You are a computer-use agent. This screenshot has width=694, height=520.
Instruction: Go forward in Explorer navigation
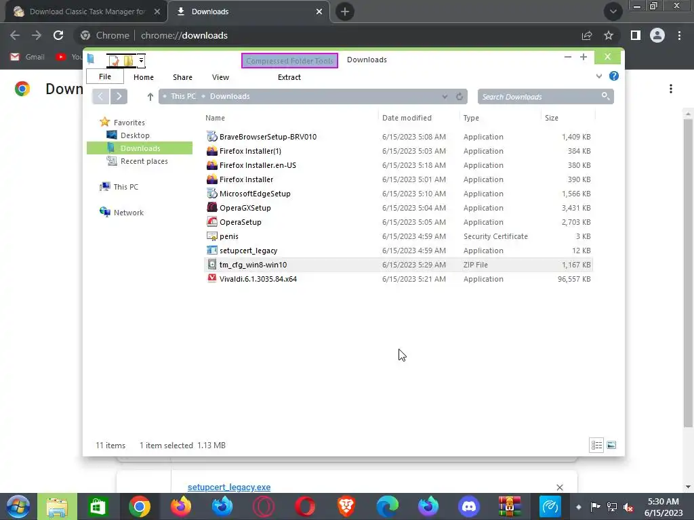[x=119, y=96]
